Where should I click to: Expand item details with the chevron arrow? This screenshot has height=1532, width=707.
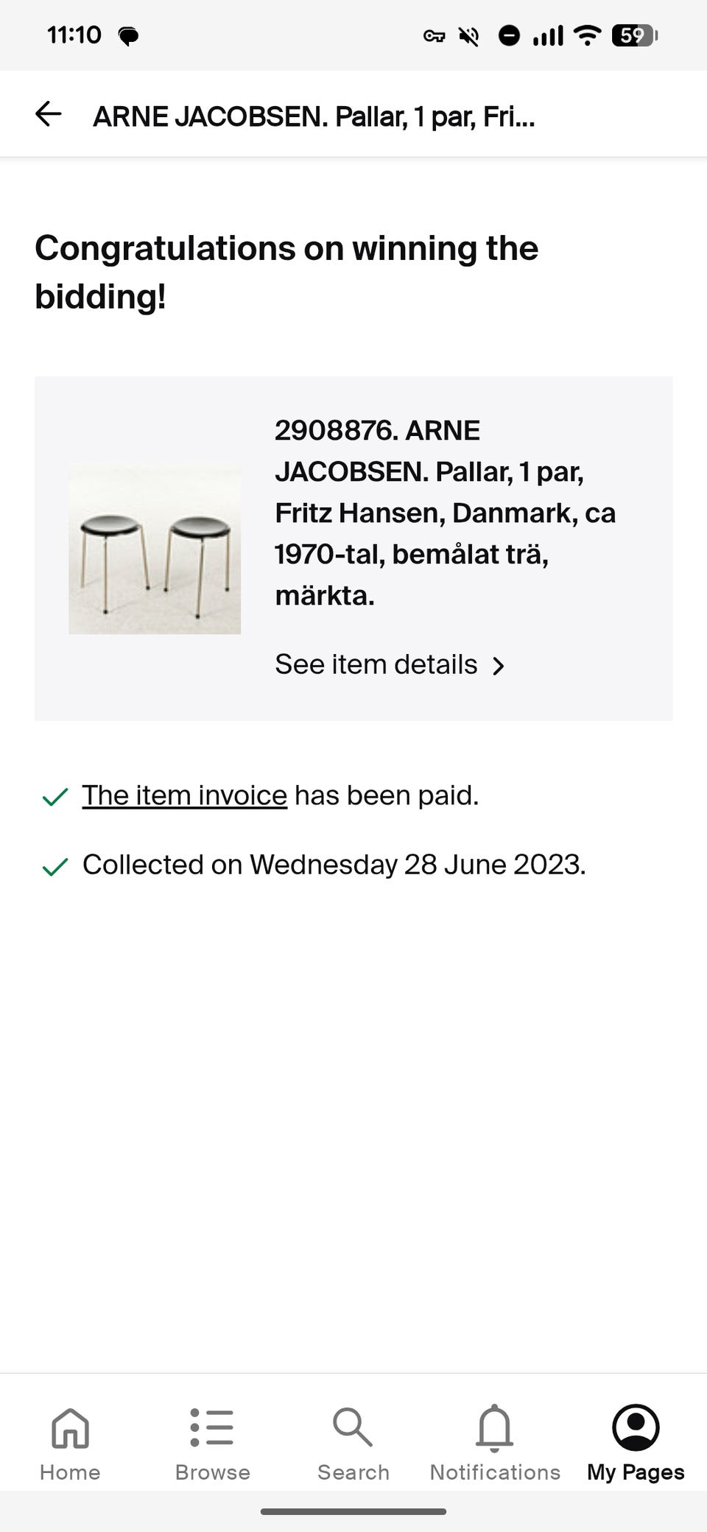pos(499,666)
